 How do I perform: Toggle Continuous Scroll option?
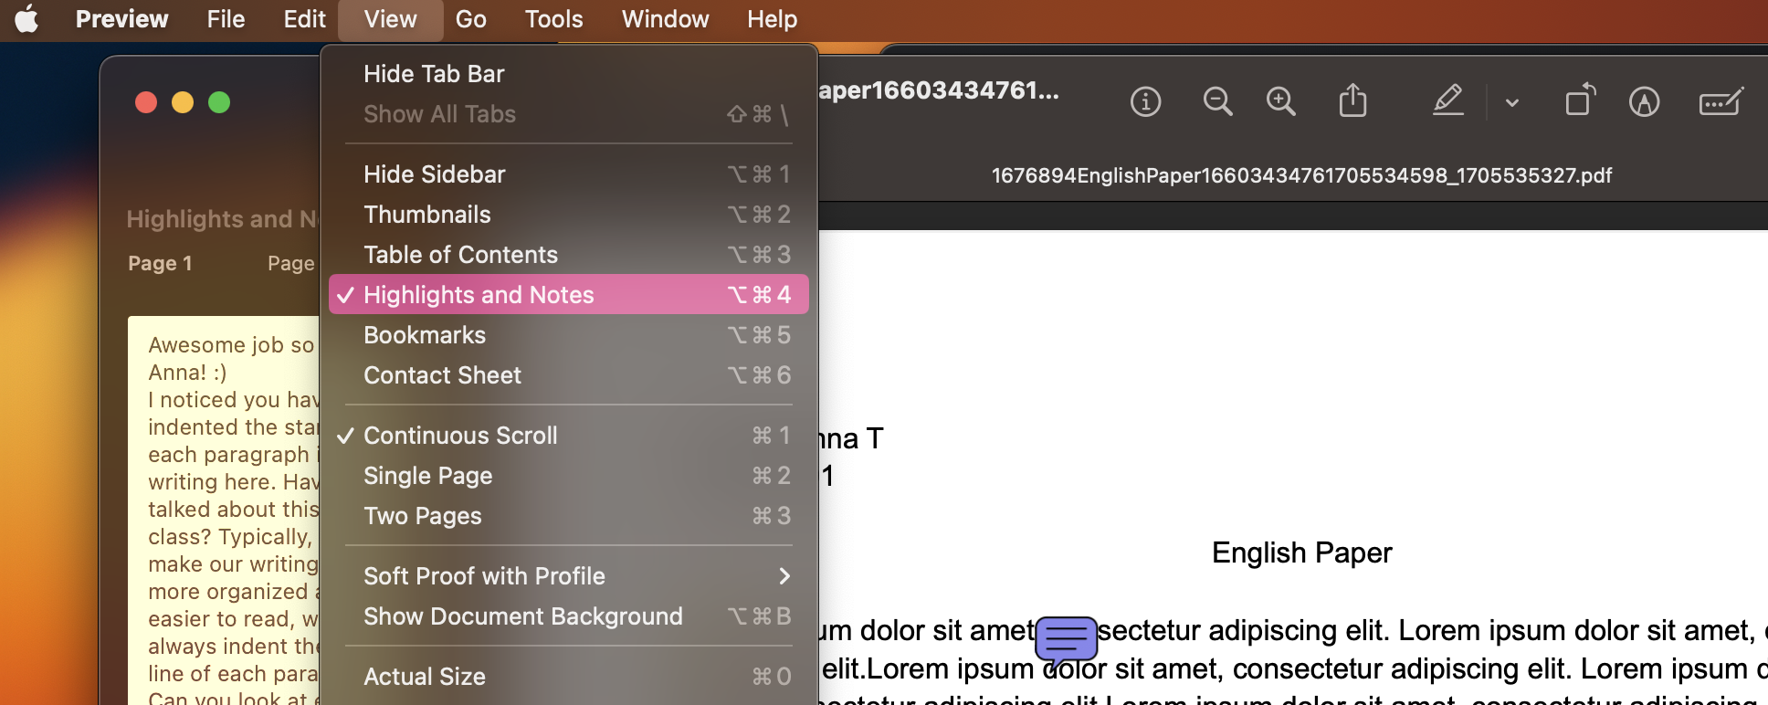click(x=568, y=436)
